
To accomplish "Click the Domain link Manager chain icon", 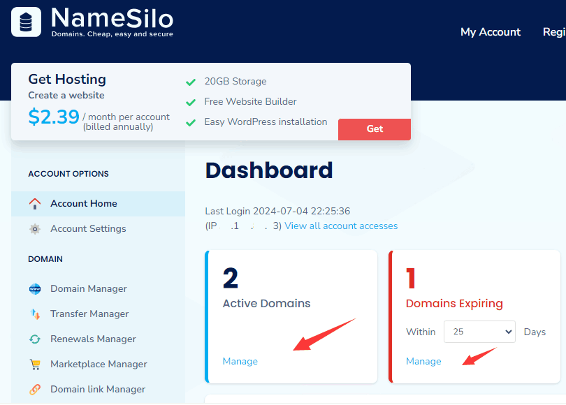I will click(x=35, y=390).
